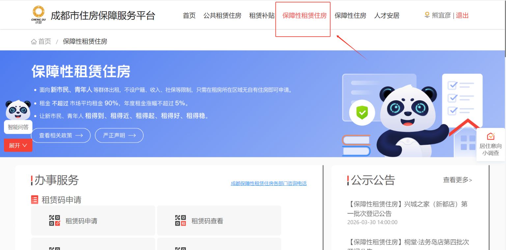Click the 查看相关政策 button
Viewport: 506px width, 250px height.
click(61, 135)
